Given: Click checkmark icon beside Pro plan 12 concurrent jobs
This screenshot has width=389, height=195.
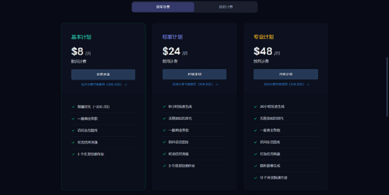Looking at the screenshot, I should (255, 178).
